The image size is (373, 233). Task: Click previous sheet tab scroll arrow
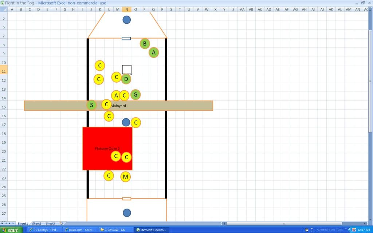pyautogui.click(x=6, y=224)
